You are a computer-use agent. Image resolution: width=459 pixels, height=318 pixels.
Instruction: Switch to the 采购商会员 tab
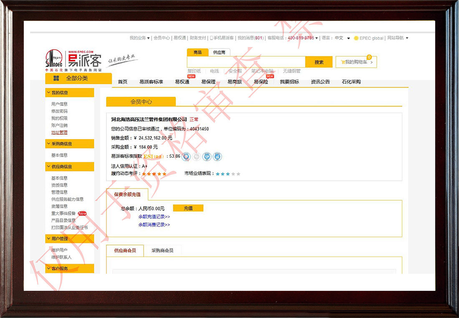[162, 251]
